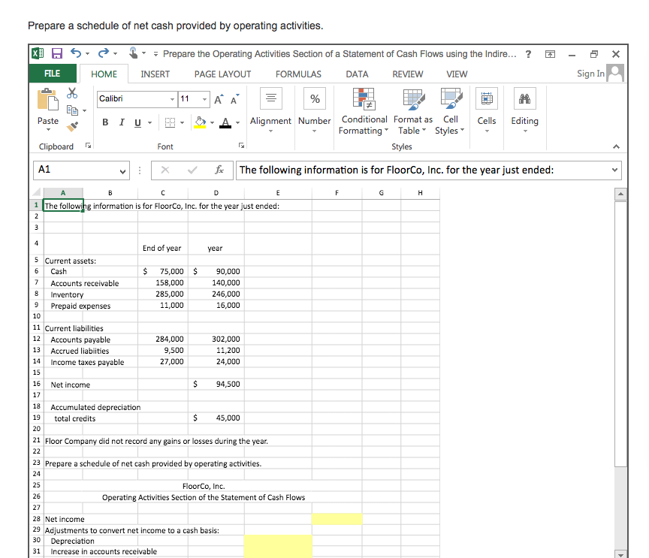Expand the Name Box dropdown arrow
The height and width of the screenshot is (558, 649).
tap(124, 170)
